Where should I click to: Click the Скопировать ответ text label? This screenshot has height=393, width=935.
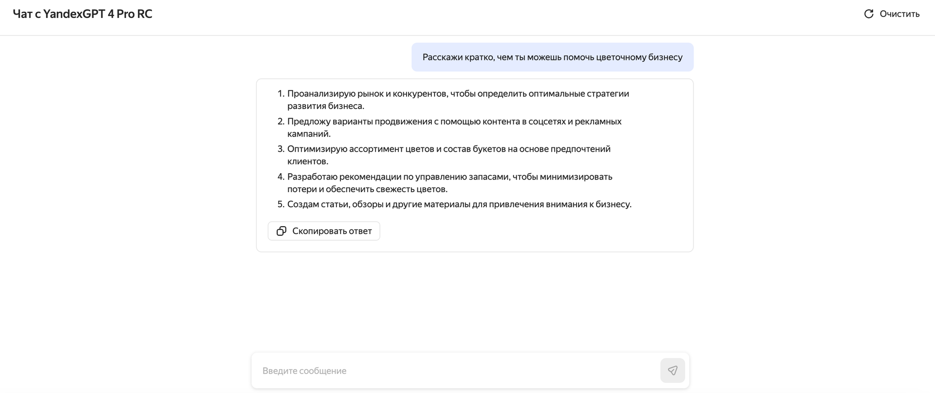click(x=332, y=231)
